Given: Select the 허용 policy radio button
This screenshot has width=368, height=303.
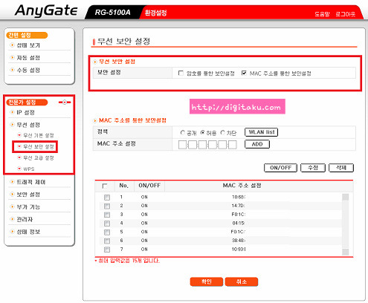Looking at the screenshot, I should (202, 133).
